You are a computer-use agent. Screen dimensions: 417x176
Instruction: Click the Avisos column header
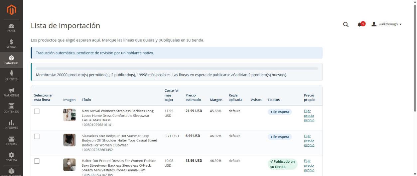(x=256, y=100)
